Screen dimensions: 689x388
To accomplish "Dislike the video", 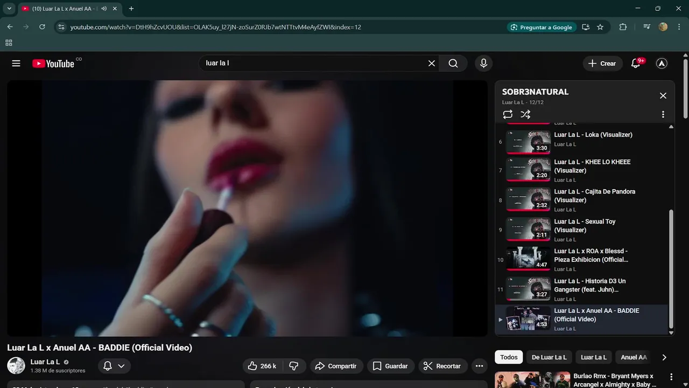I will coord(294,366).
